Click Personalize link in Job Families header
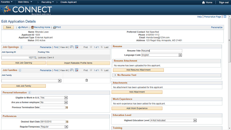The width and height of the screenshot is (231, 130). tap(45, 70)
